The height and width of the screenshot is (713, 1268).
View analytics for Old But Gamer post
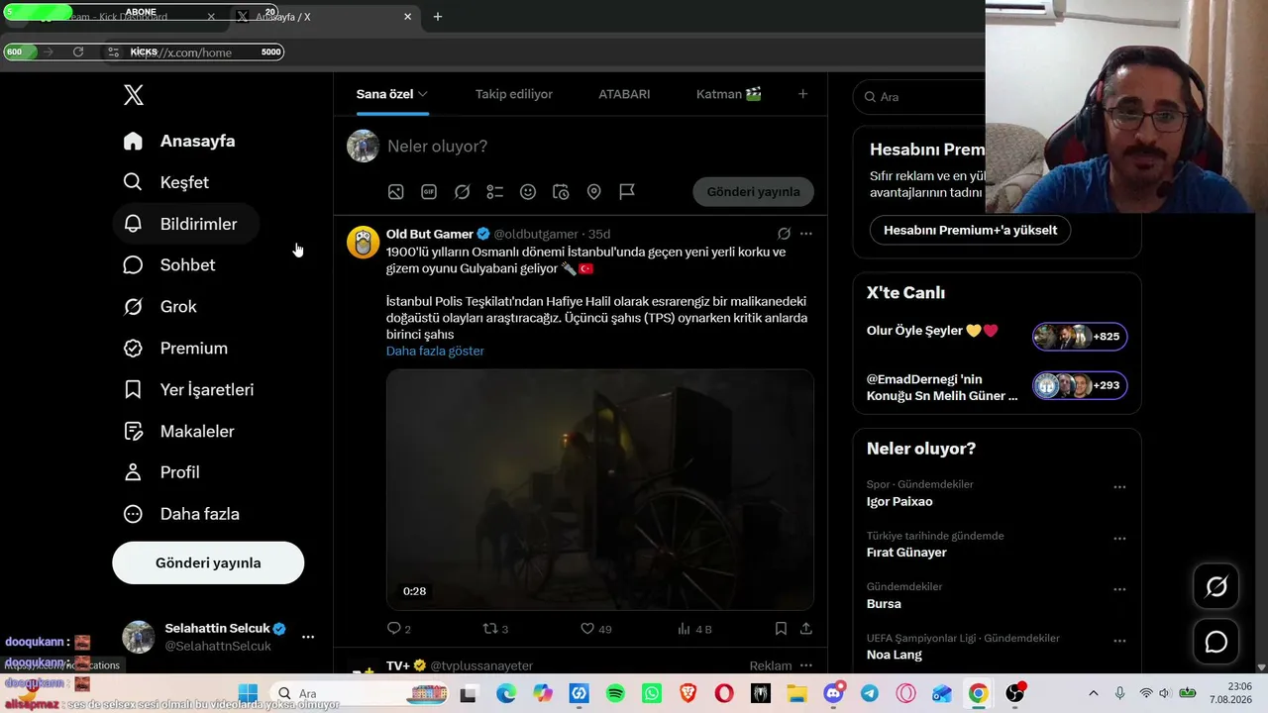click(694, 629)
